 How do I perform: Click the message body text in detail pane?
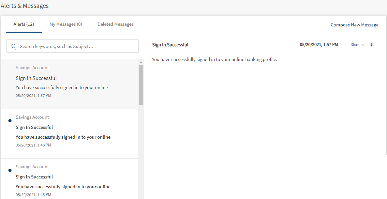[x=215, y=60]
